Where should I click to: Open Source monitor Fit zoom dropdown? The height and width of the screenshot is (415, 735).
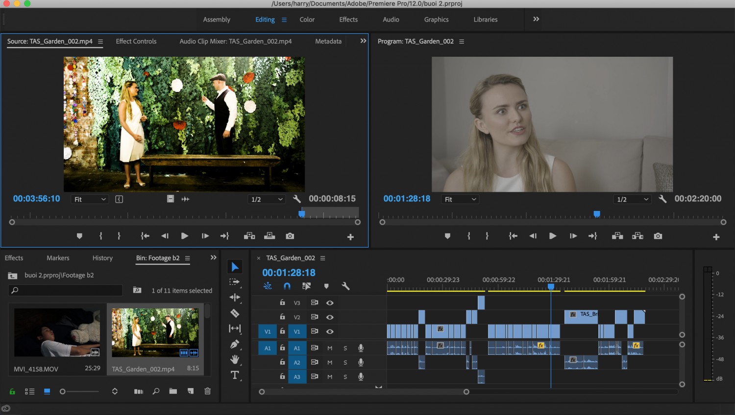(90, 199)
